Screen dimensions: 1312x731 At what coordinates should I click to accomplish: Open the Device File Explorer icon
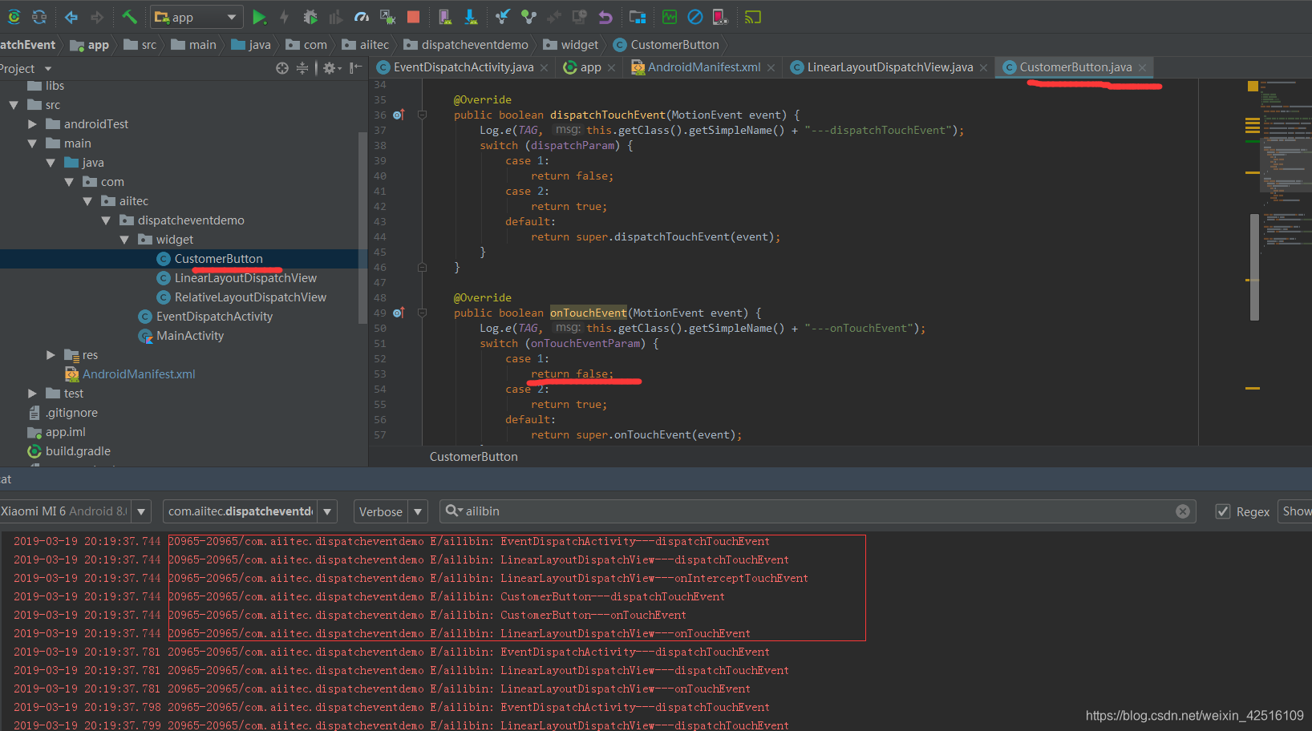[x=720, y=17]
